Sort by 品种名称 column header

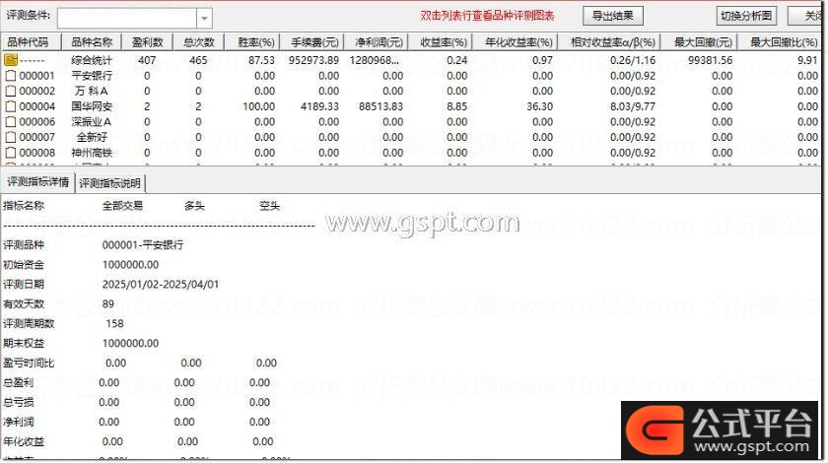click(x=92, y=42)
